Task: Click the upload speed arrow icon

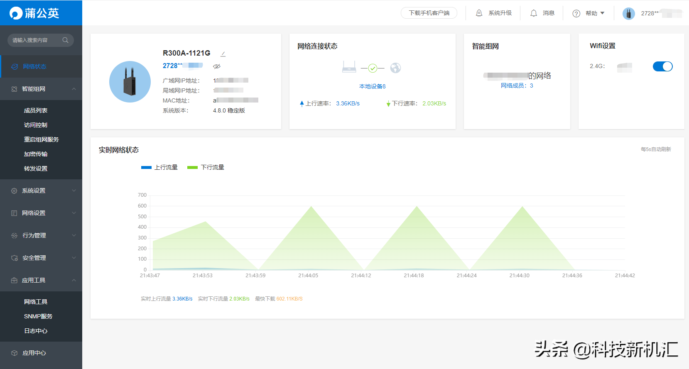Action: tap(302, 103)
